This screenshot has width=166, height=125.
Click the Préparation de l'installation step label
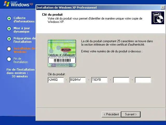(x=25, y=40)
